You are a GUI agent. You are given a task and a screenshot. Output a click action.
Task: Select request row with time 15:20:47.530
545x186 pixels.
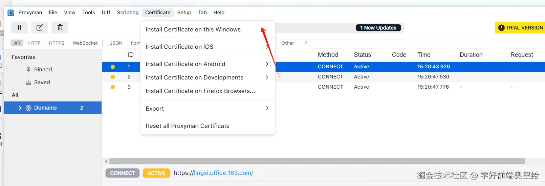[x=324, y=77]
